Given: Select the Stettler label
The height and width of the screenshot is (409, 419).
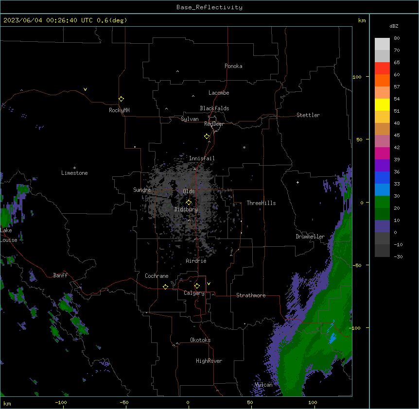Looking at the screenshot, I should (308, 115).
